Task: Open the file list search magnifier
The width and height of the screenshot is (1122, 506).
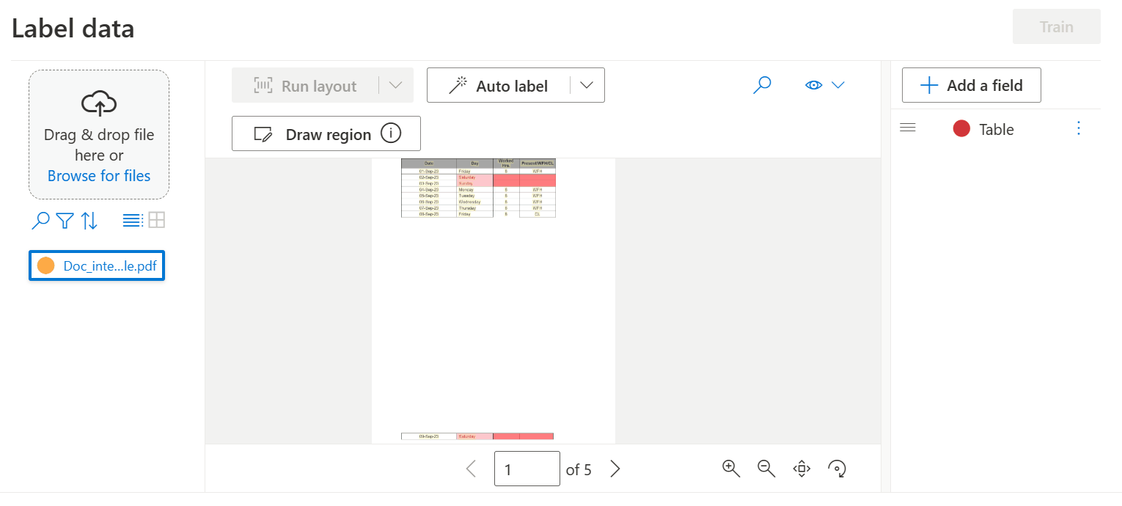Action: (x=41, y=221)
